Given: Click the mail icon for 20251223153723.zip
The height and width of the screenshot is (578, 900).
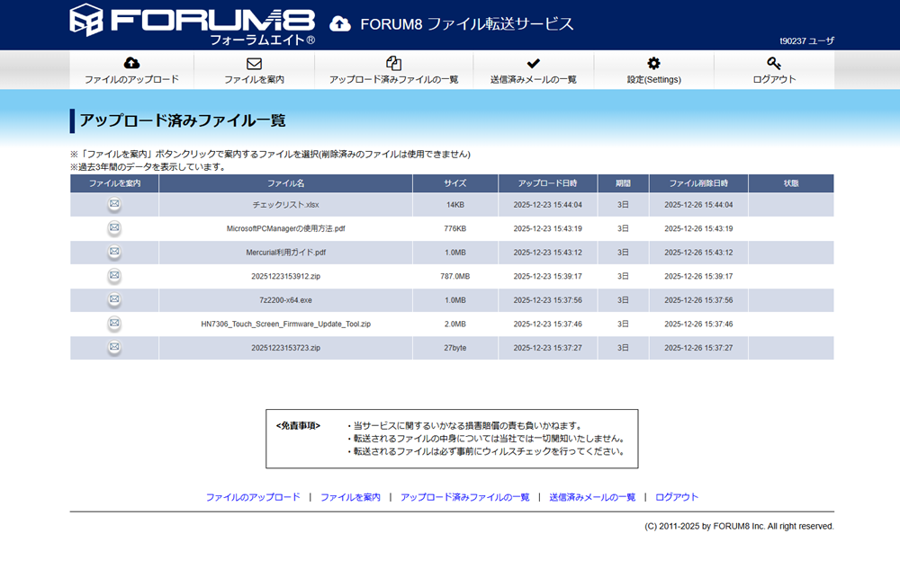Looking at the screenshot, I should (x=114, y=347).
